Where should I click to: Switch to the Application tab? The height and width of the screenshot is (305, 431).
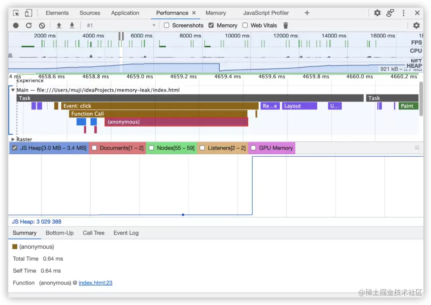click(x=125, y=13)
